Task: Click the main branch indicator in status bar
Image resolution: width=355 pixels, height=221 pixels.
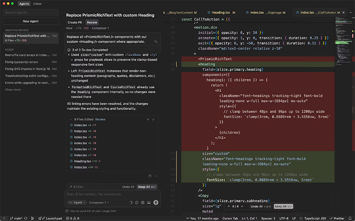Action: (x=16, y=218)
